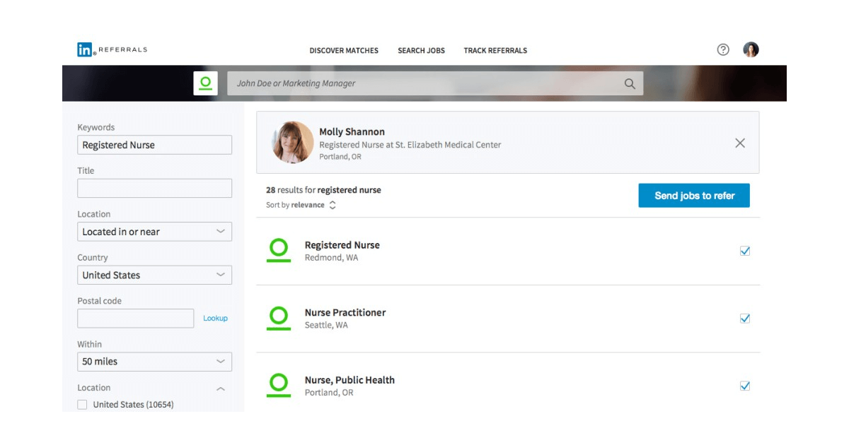Open the help question mark icon
Viewport: 849px width, 445px height.
[x=722, y=49]
